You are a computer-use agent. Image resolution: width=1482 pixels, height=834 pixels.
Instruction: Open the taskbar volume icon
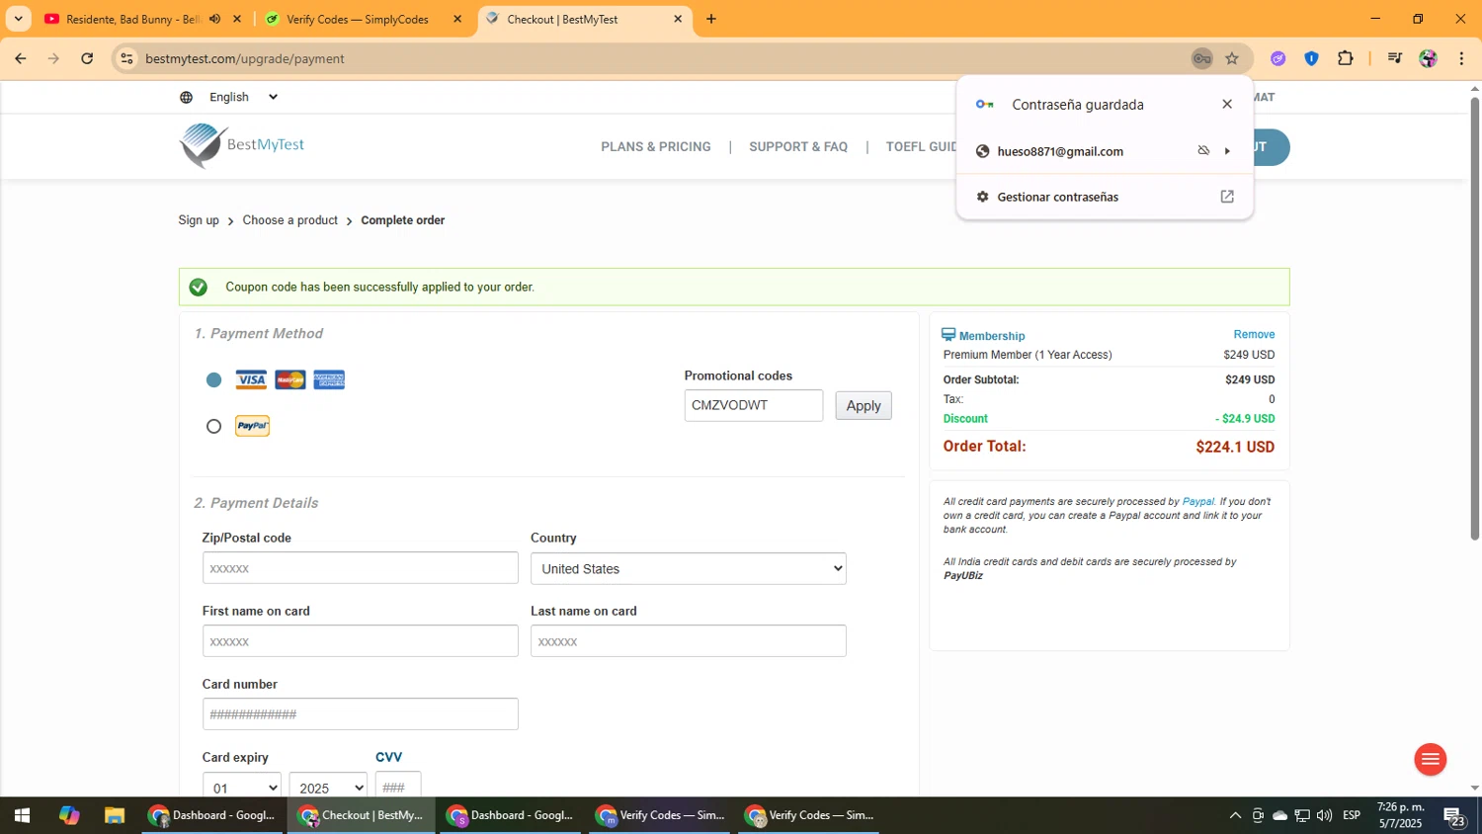coord(1324,815)
